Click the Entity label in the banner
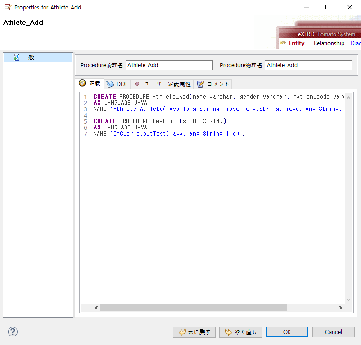Screen dimensions: 361x345 297,43
